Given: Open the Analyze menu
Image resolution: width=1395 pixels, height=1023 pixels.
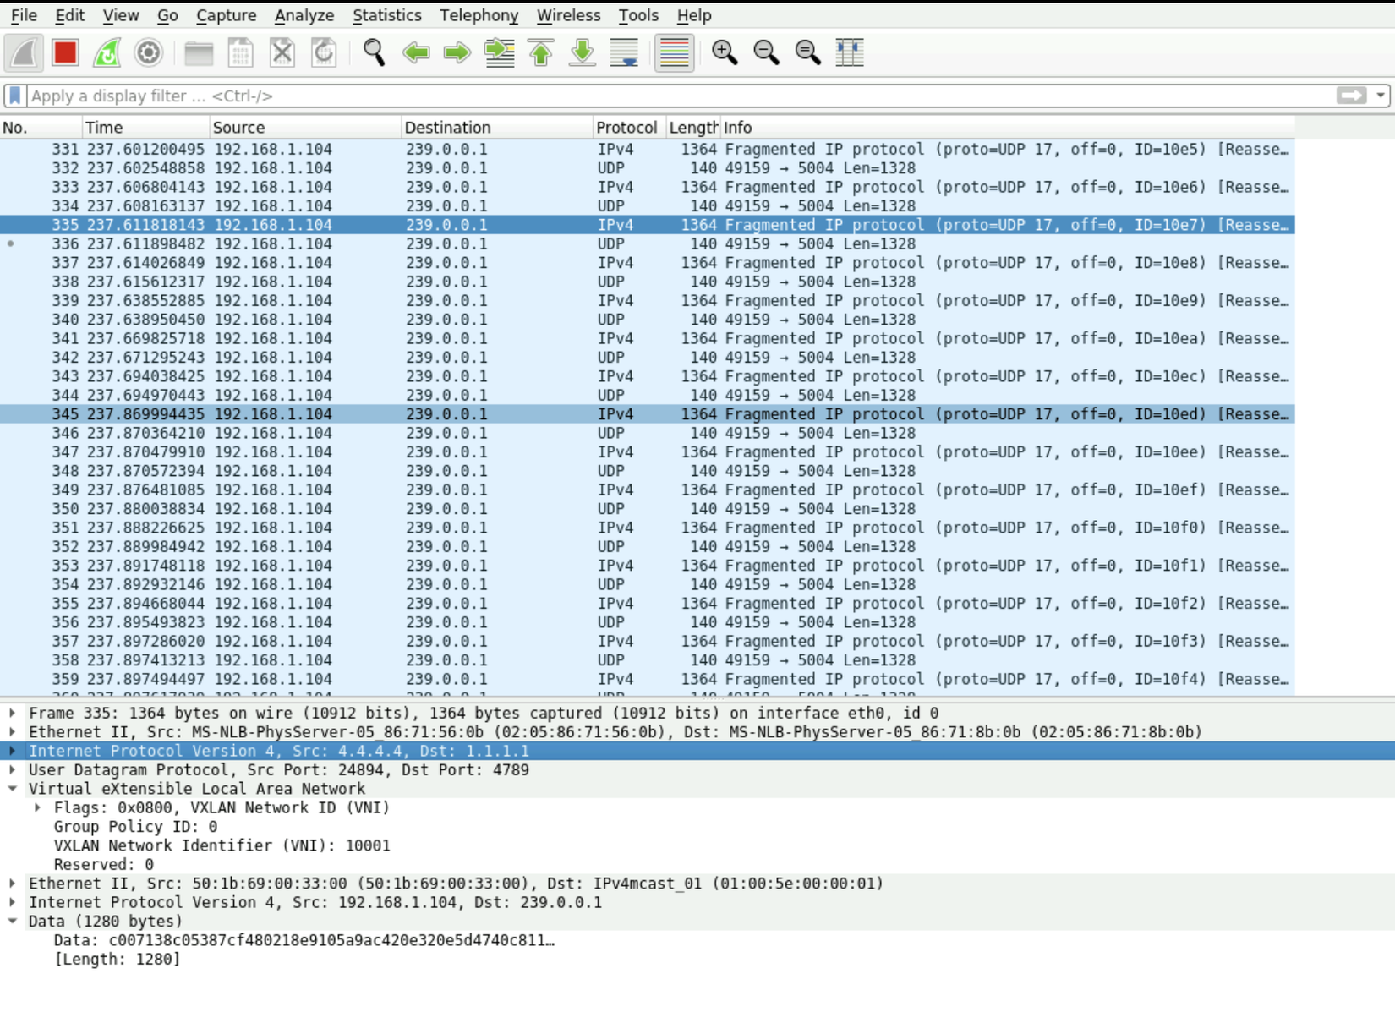Looking at the screenshot, I should click(x=304, y=15).
